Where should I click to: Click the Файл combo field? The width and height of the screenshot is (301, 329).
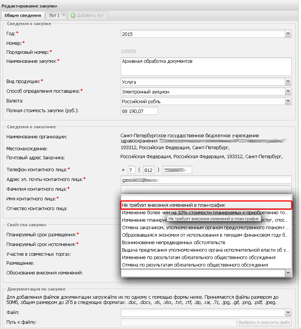tap(203, 313)
